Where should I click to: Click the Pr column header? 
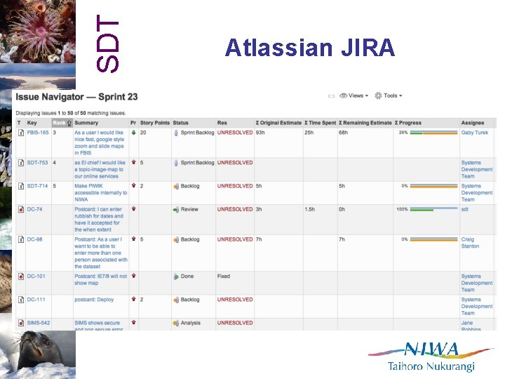(133, 123)
